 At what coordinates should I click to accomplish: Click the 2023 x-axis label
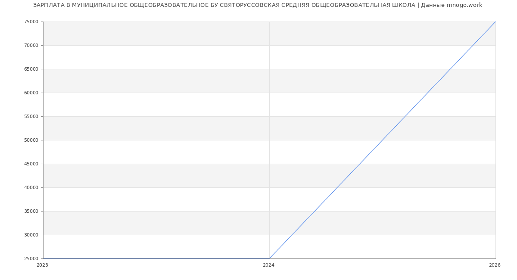(x=42, y=265)
